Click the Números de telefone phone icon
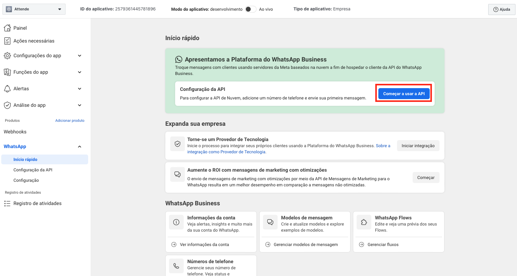Screen dimensions: 517x276 [x=176, y=266]
